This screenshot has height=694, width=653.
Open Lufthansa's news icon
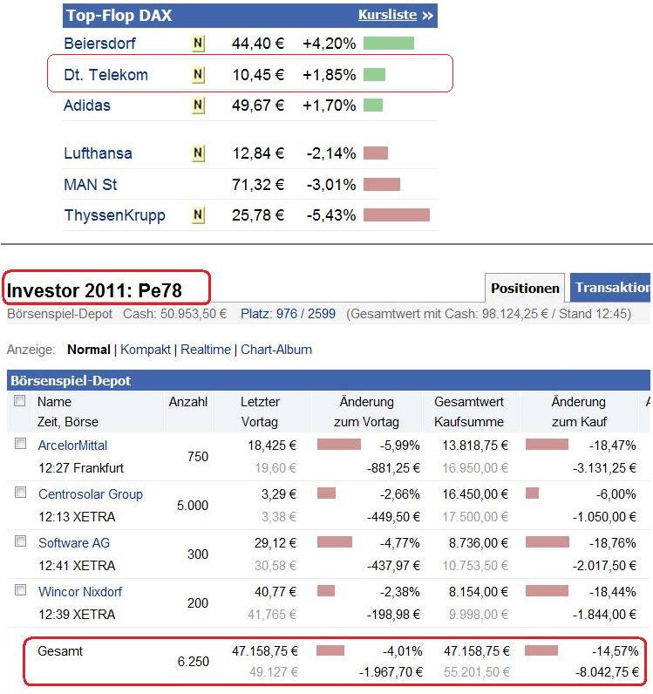pos(198,153)
